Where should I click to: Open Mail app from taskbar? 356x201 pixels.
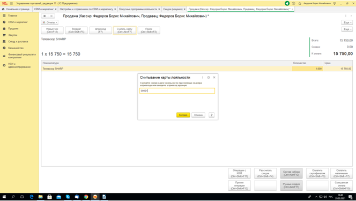point(58,197)
